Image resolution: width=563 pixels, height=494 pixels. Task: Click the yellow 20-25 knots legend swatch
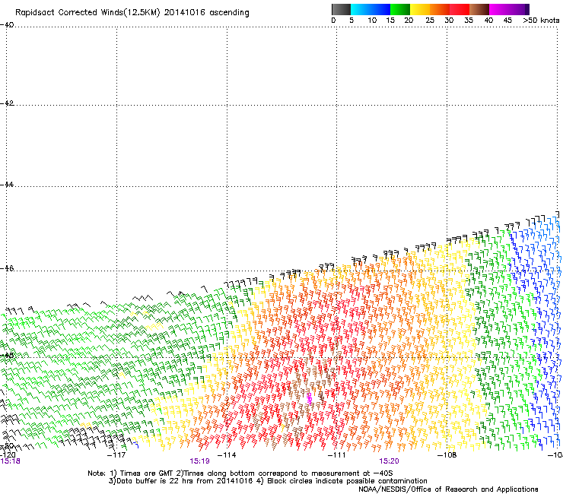(420, 9)
